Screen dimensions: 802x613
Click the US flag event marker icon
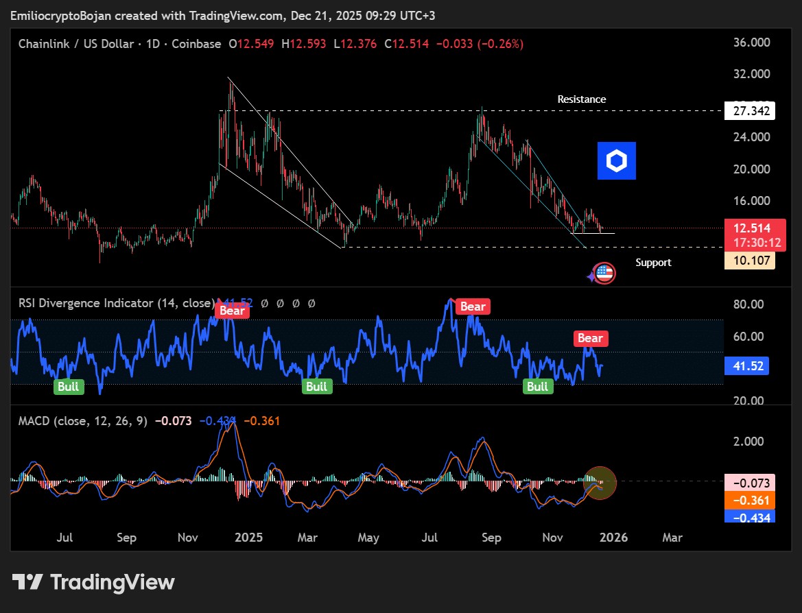click(604, 274)
